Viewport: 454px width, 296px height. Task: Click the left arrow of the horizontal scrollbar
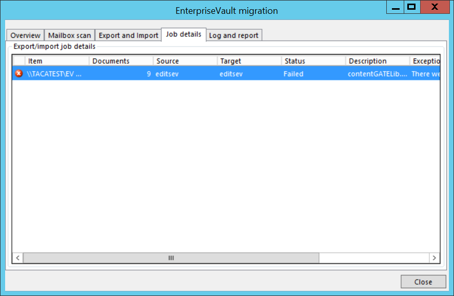pyautogui.click(x=17, y=258)
